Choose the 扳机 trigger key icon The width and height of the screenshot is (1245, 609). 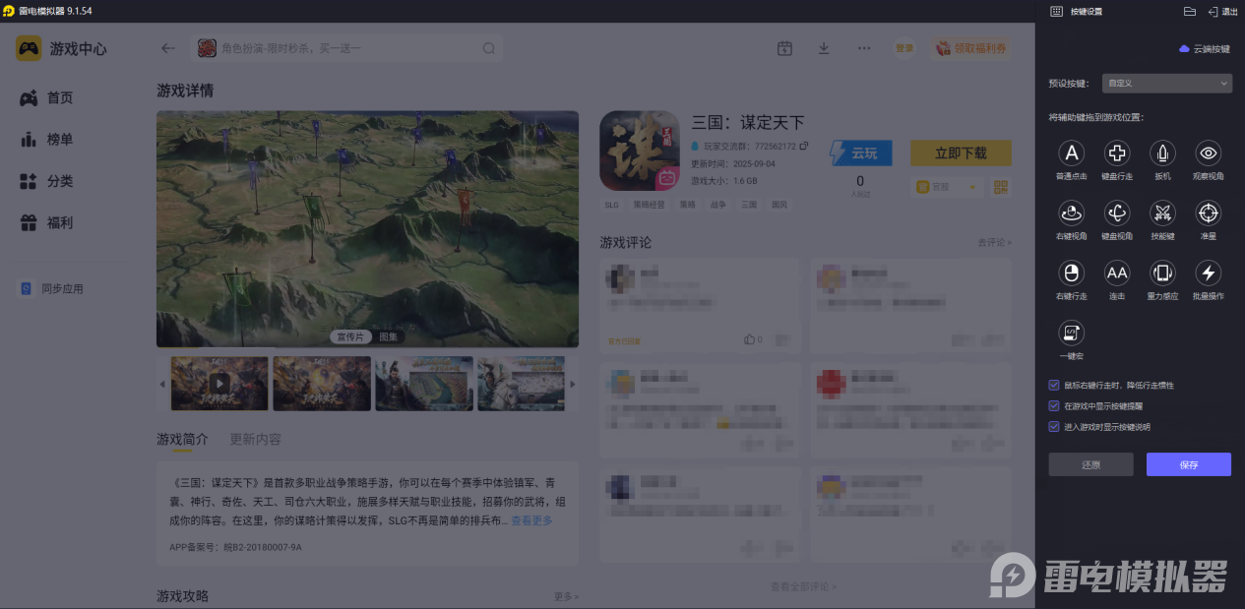tap(1163, 152)
